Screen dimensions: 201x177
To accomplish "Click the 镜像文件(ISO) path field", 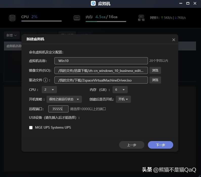I will coord(101,70).
